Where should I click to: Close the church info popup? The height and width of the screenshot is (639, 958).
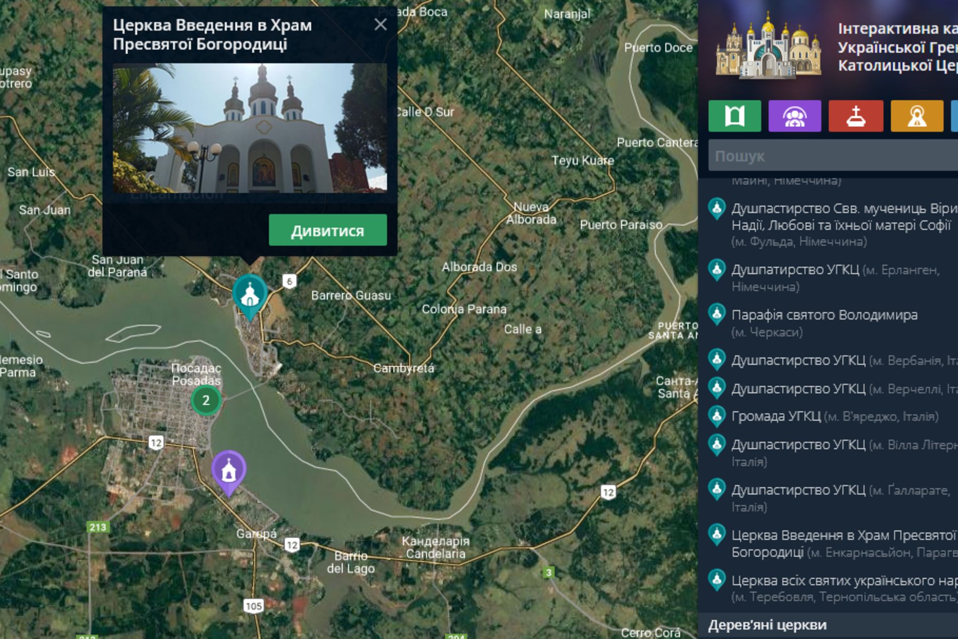pos(381,24)
